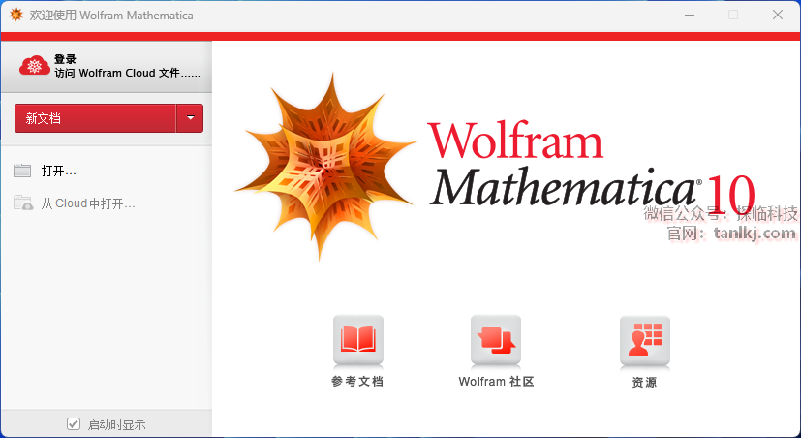Click the cloud folder icon for 从 Cloud 中打开

(x=23, y=203)
